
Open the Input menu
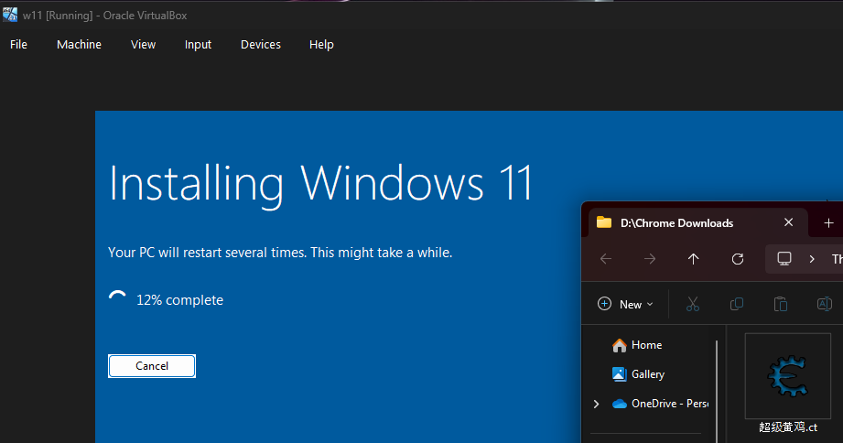coord(198,45)
